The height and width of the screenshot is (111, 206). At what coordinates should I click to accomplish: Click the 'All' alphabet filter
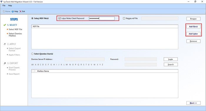pos(32,65)
